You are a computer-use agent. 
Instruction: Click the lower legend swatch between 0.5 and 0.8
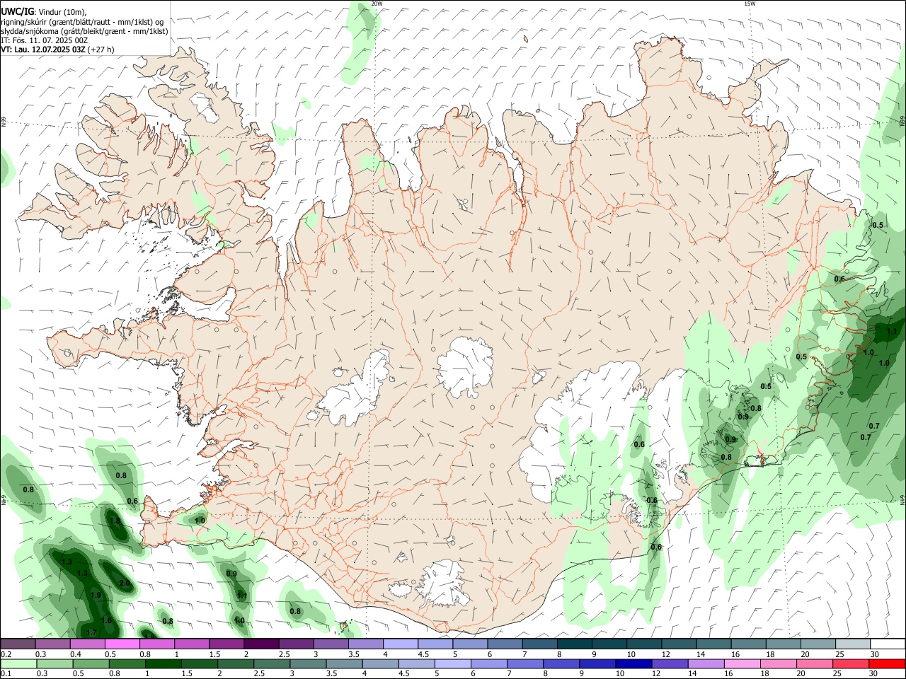click(x=91, y=664)
